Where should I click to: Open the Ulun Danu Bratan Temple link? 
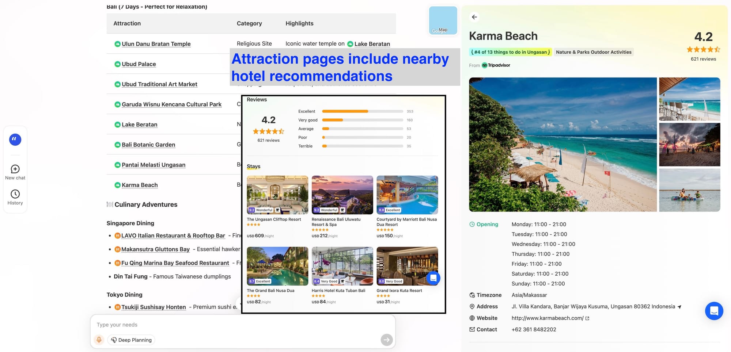coord(156,44)
